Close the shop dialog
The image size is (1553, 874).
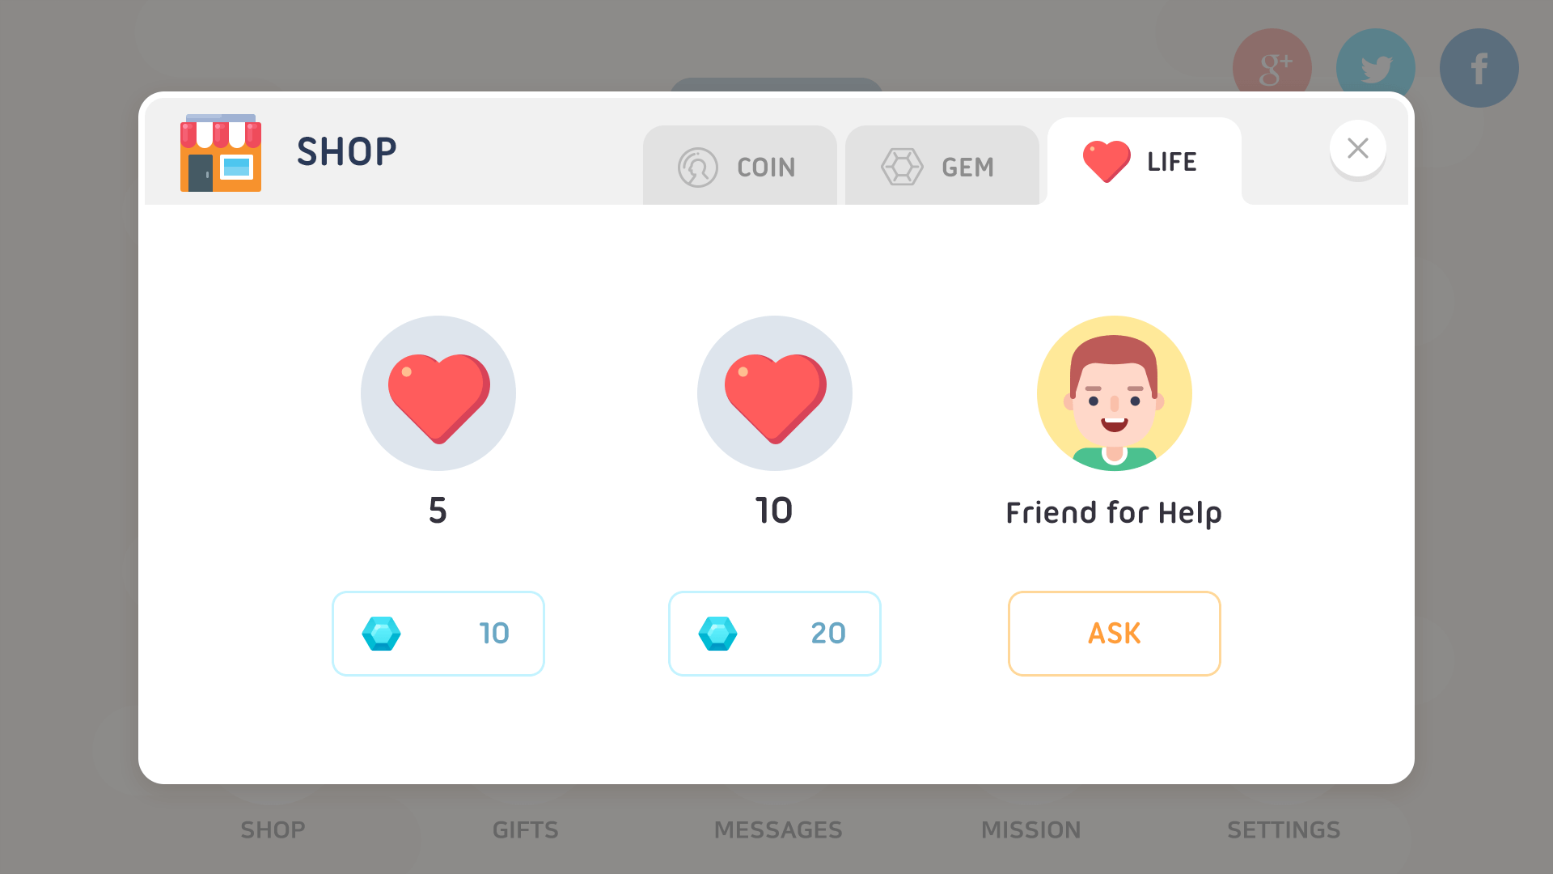coord(1357,148)
